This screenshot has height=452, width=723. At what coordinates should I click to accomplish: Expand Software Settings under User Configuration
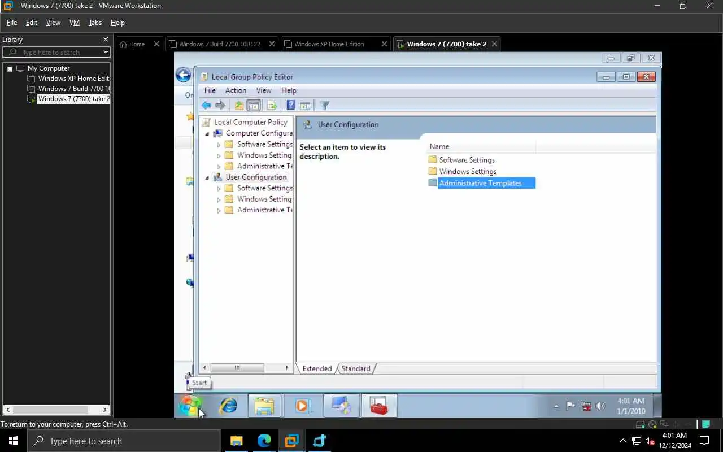click(x=219, y=189)
